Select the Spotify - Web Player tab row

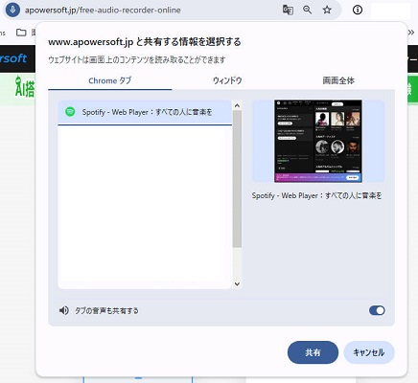click(x=145, y=112)
